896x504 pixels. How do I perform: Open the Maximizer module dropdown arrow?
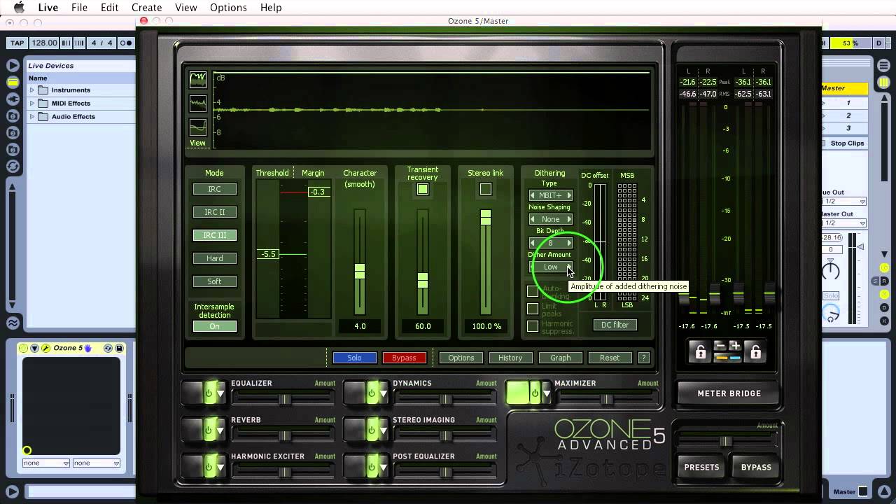point(547,395)
